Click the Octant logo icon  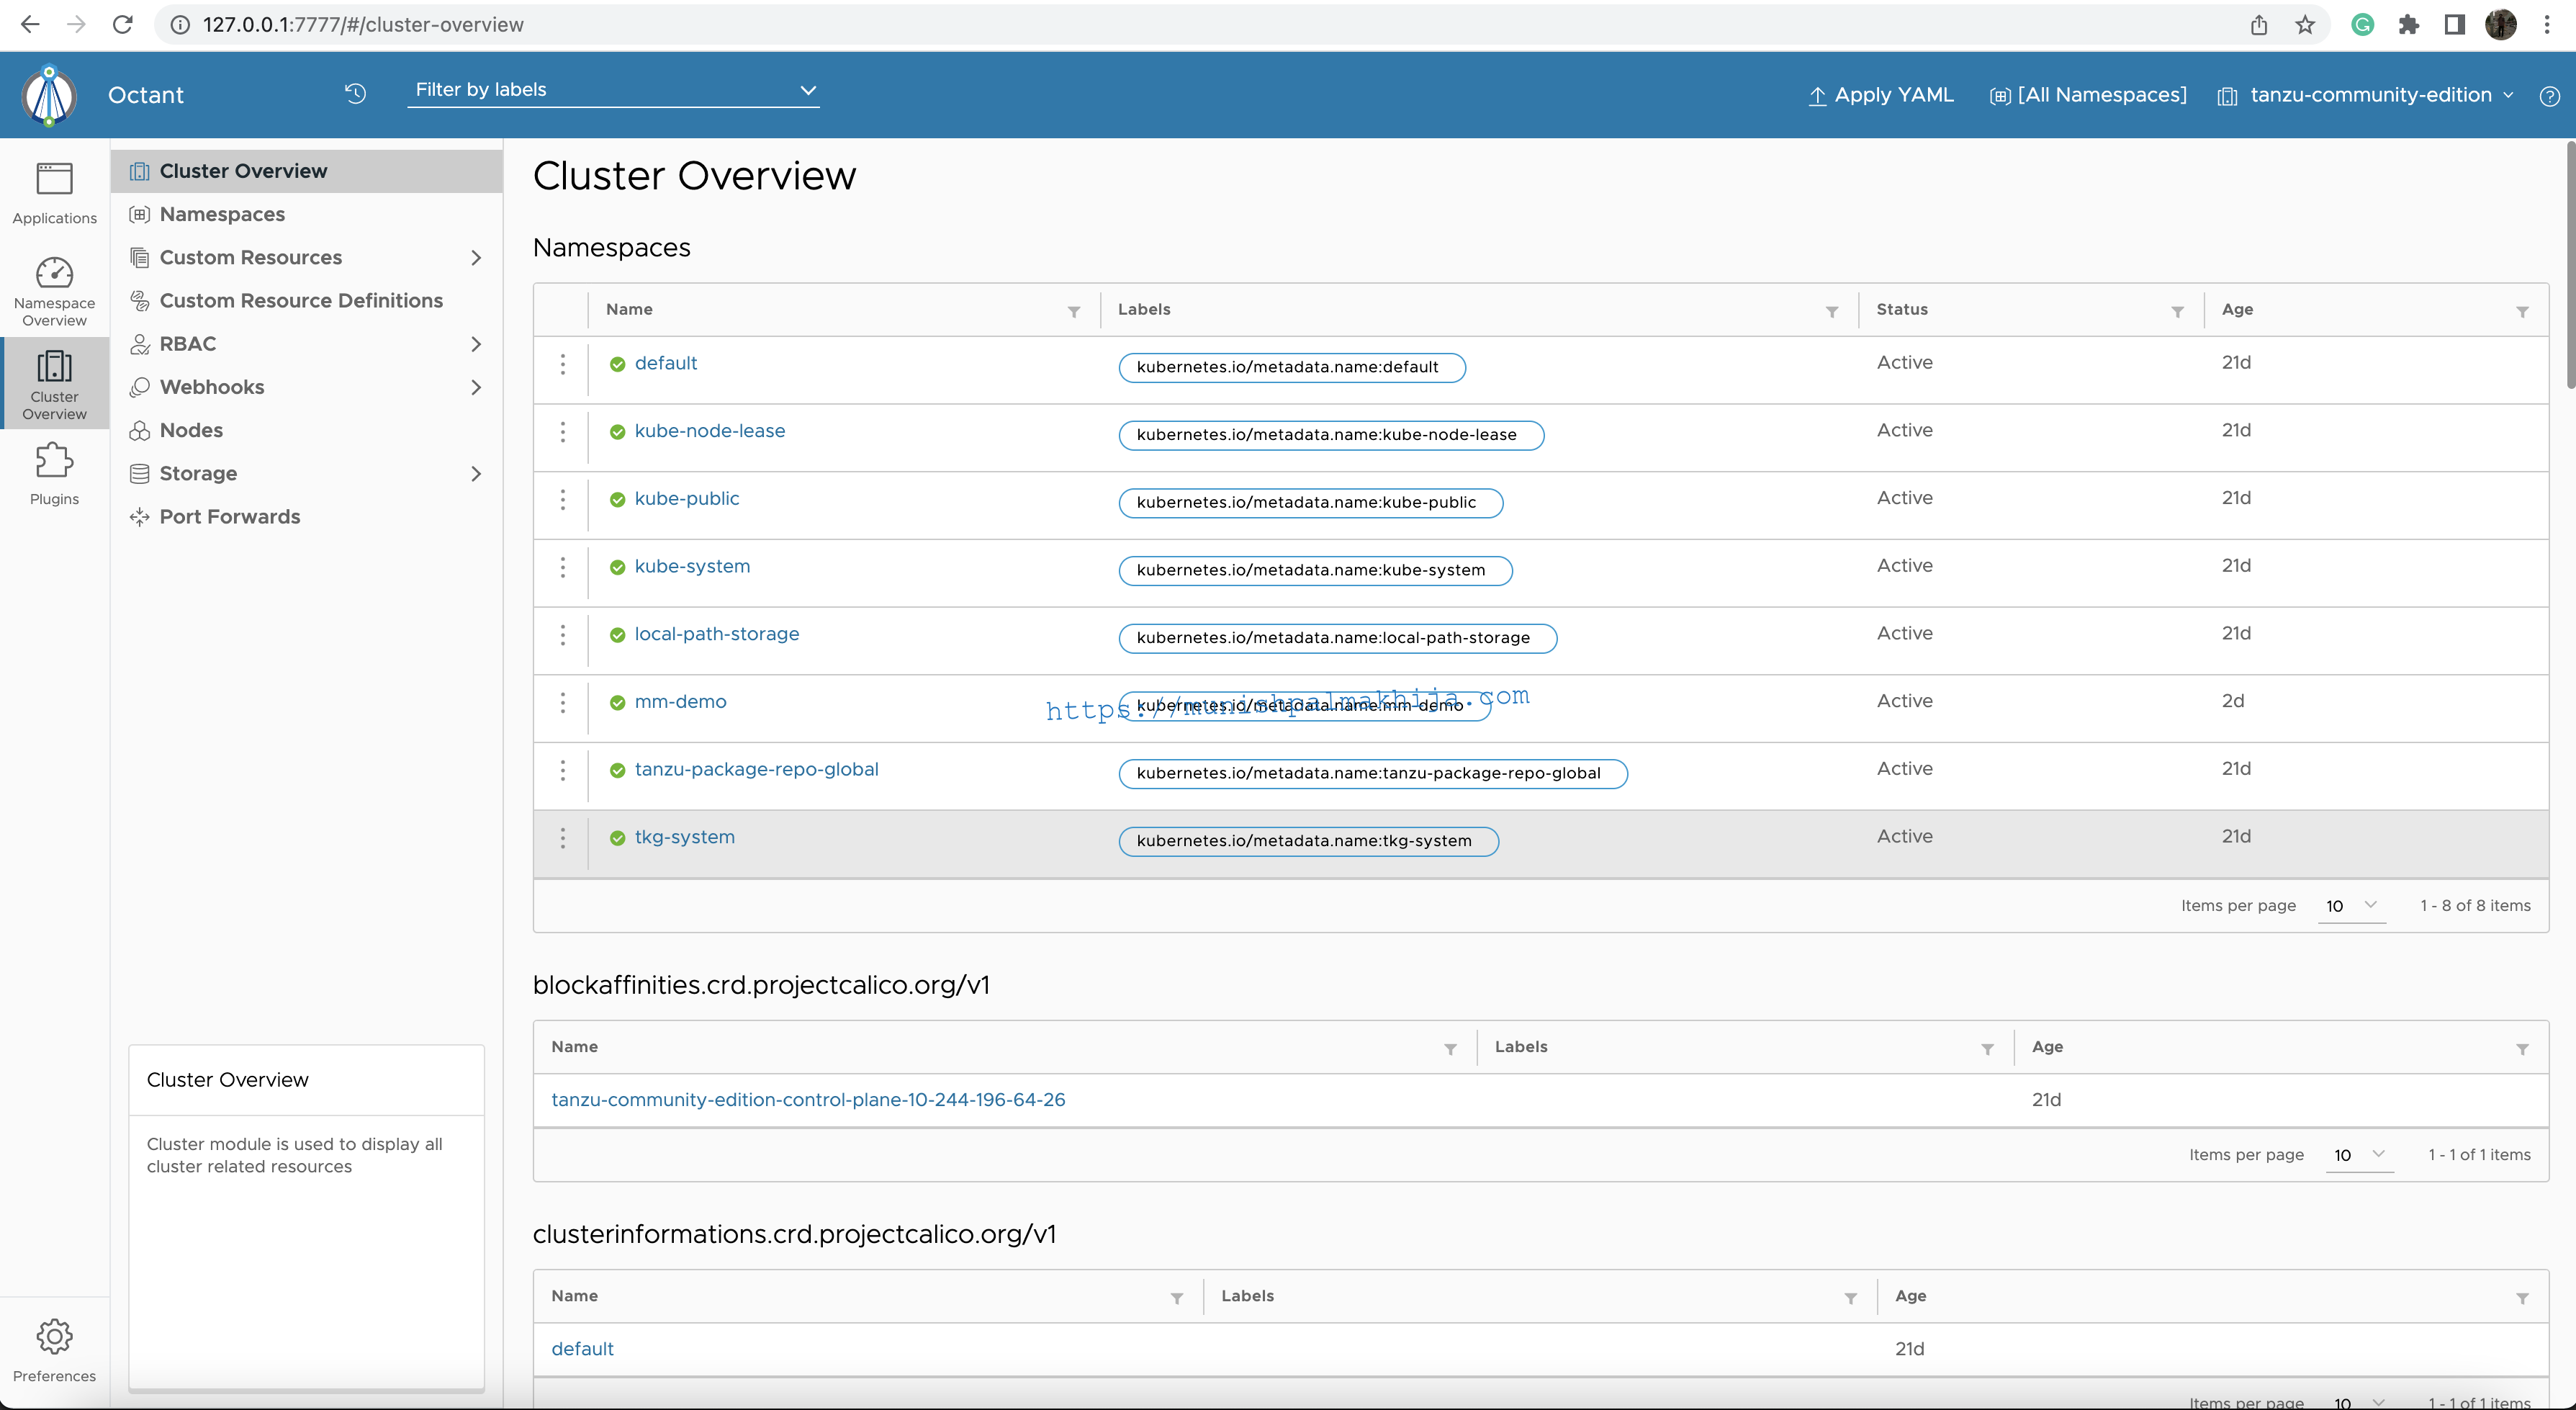click(49, 95)
